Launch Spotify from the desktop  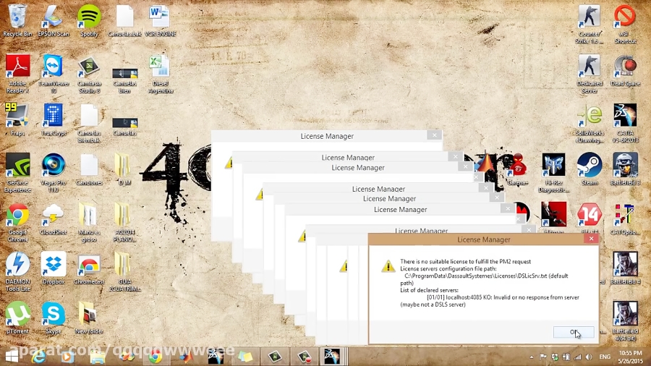click(x=89, y=17)
